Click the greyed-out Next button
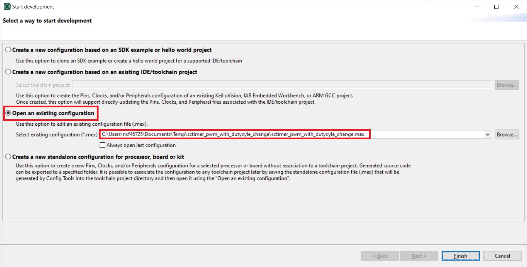 point(419,256)
